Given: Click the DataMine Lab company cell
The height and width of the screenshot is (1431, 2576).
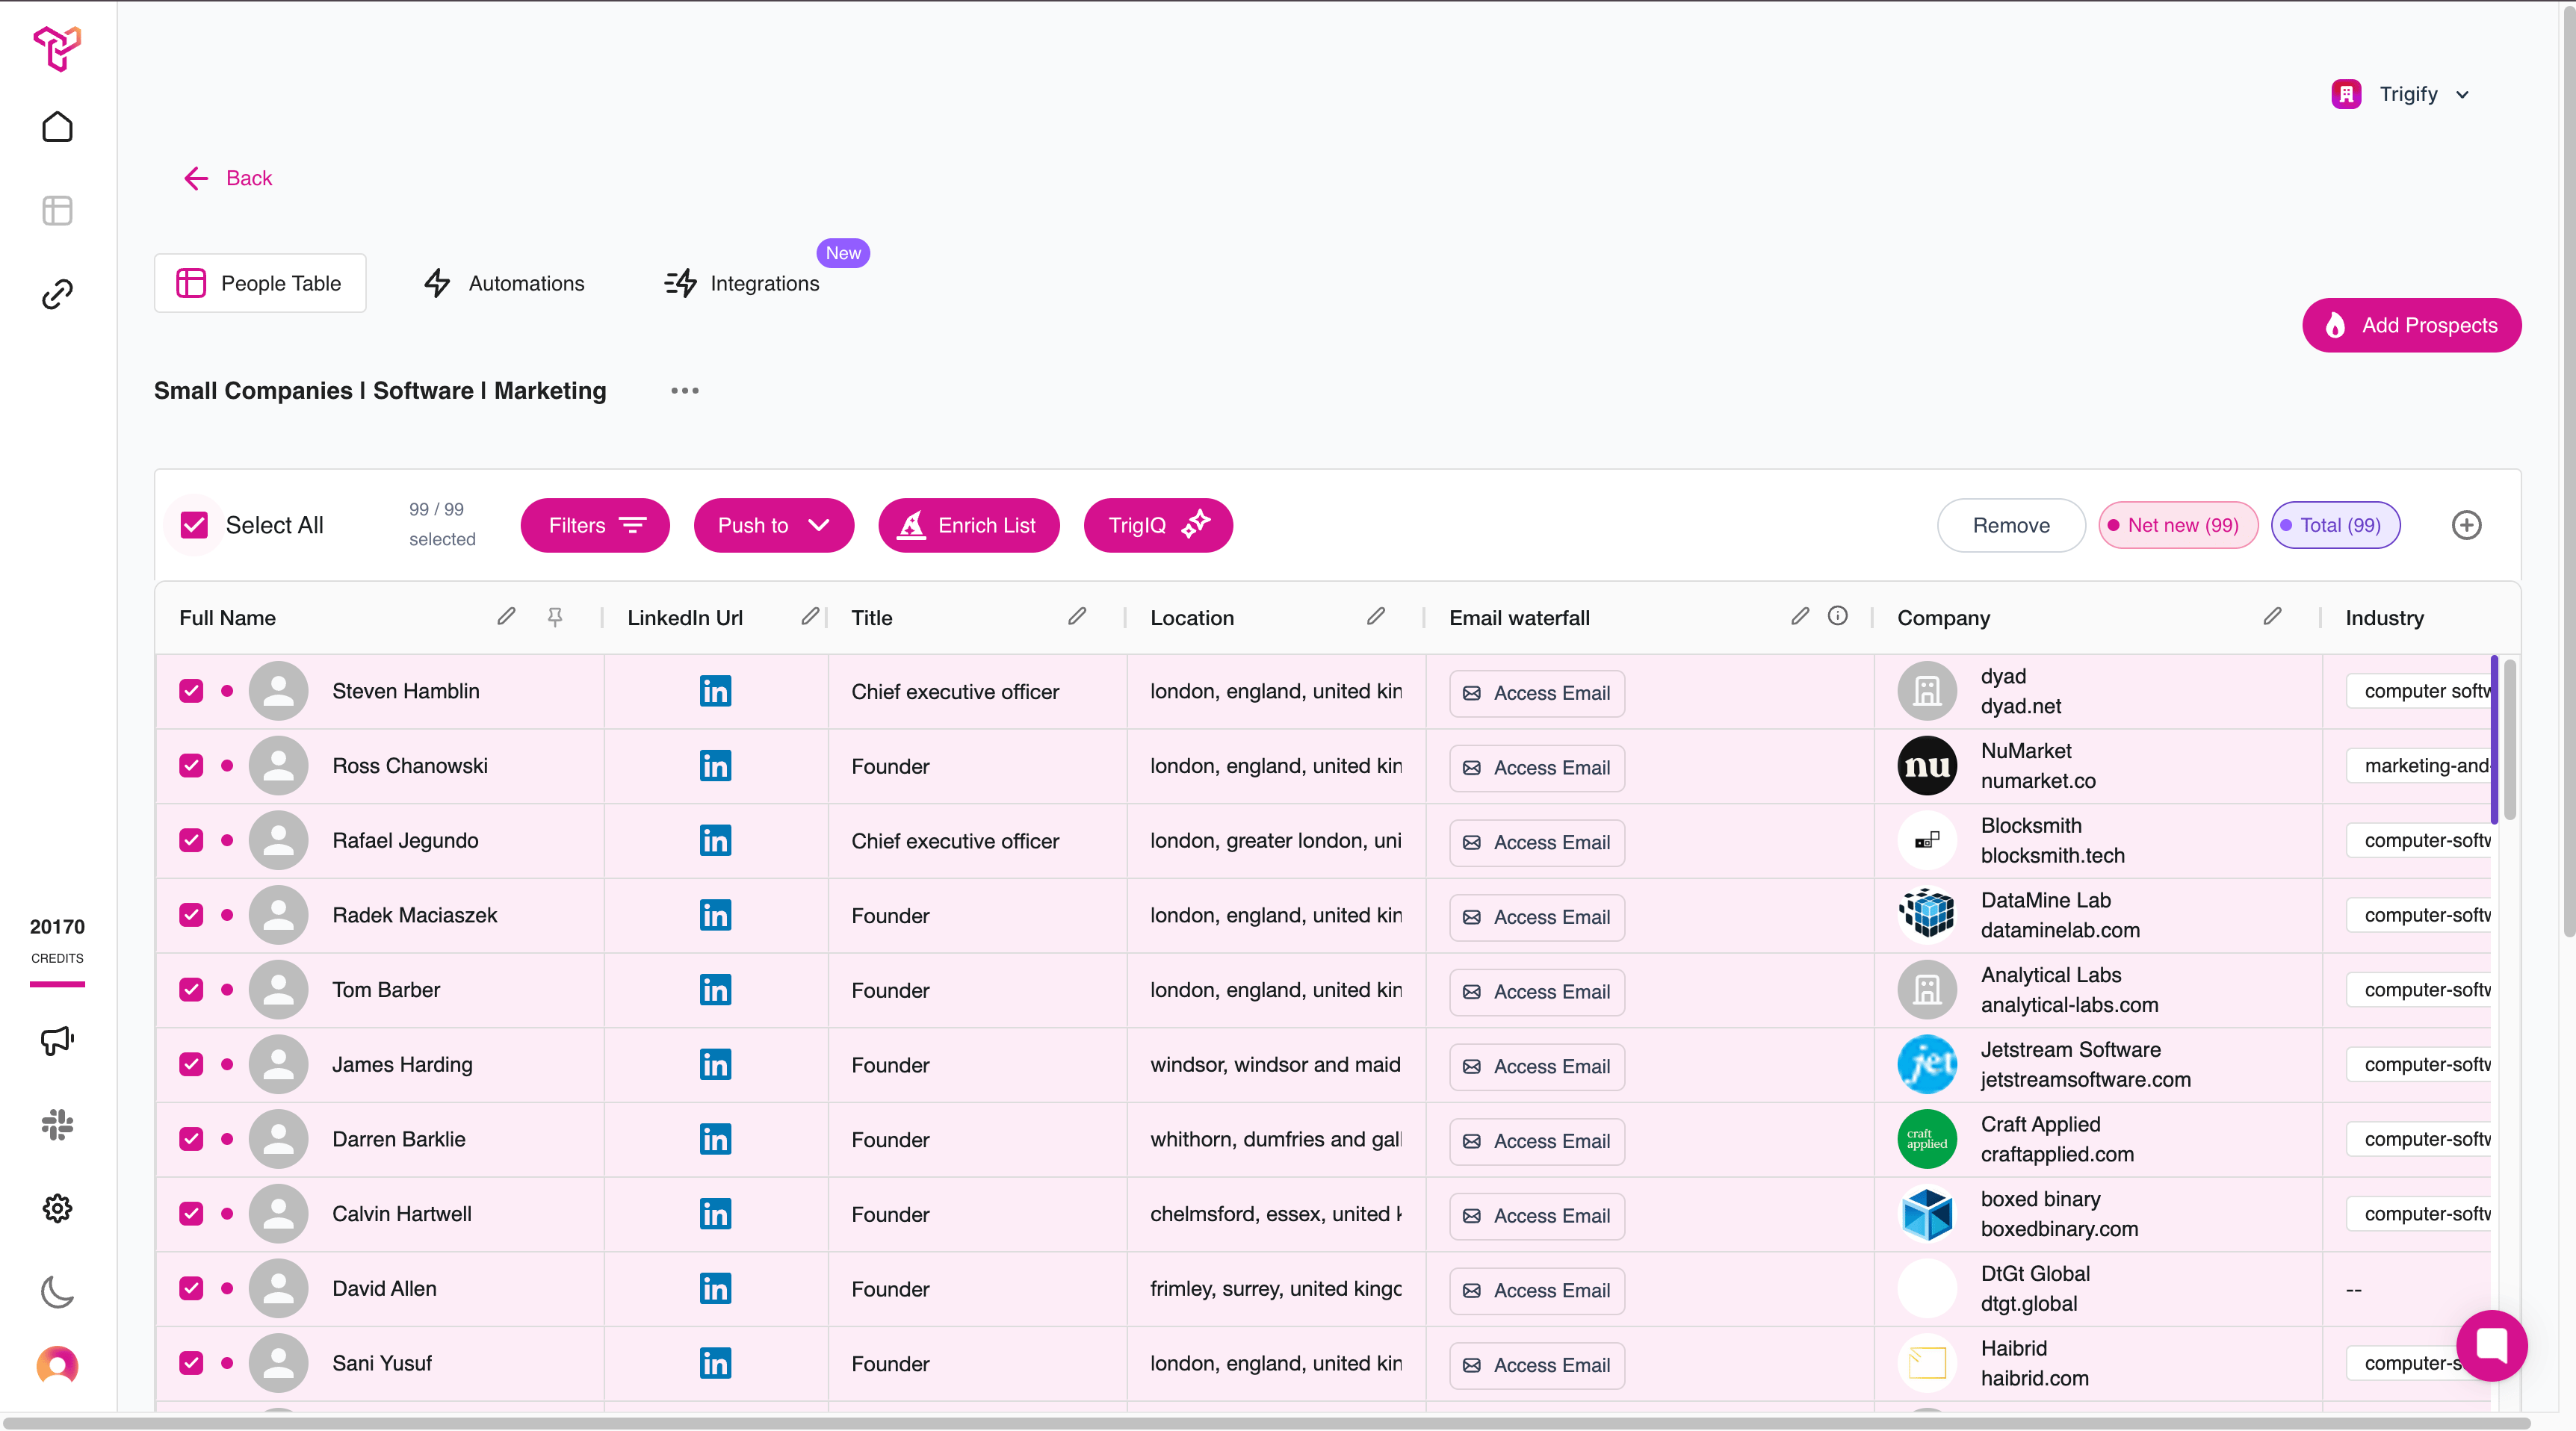Looking at the screenshot, I should [x=2098, y=916].
